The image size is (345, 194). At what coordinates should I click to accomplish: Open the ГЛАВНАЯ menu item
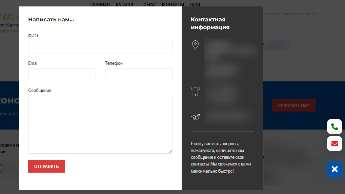(100, 4)
